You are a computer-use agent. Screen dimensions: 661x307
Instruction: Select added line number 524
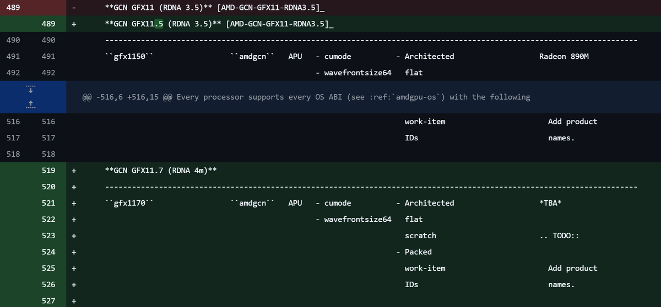tap(48, 252)
